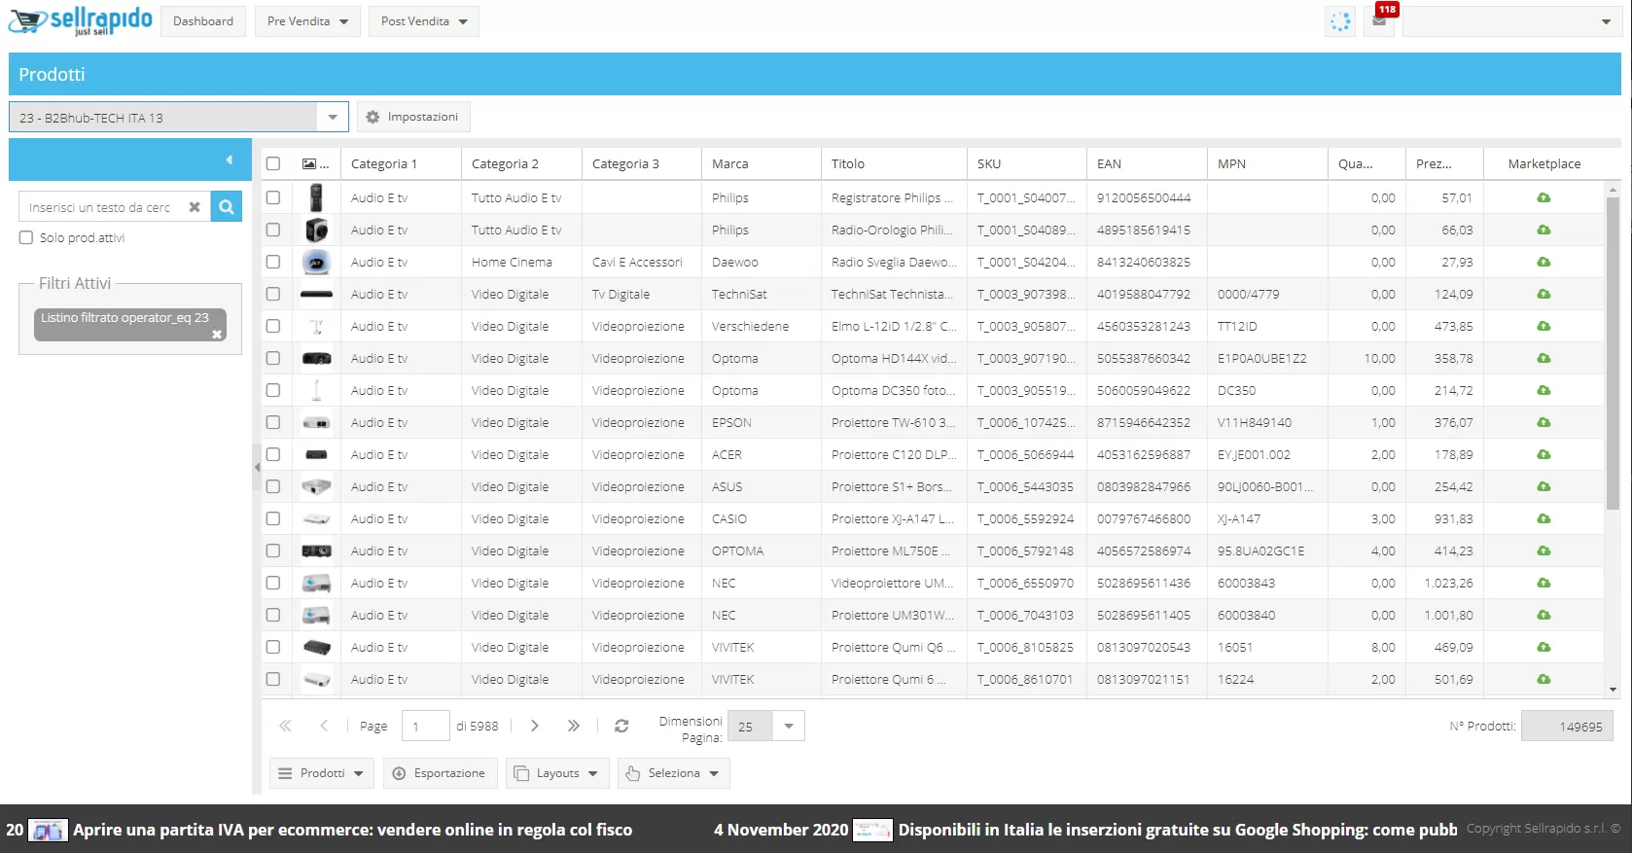1632x853 pixels.
Task: Open the Post Vendita menu
Action: 423,21
